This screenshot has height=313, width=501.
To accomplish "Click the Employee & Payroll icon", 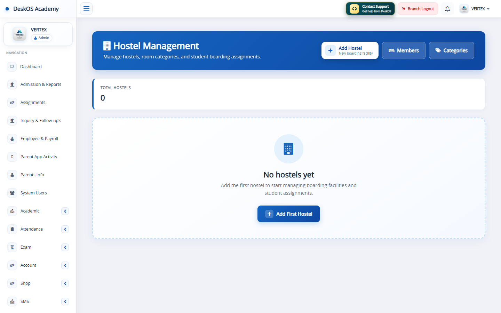I will pos(12,139).
